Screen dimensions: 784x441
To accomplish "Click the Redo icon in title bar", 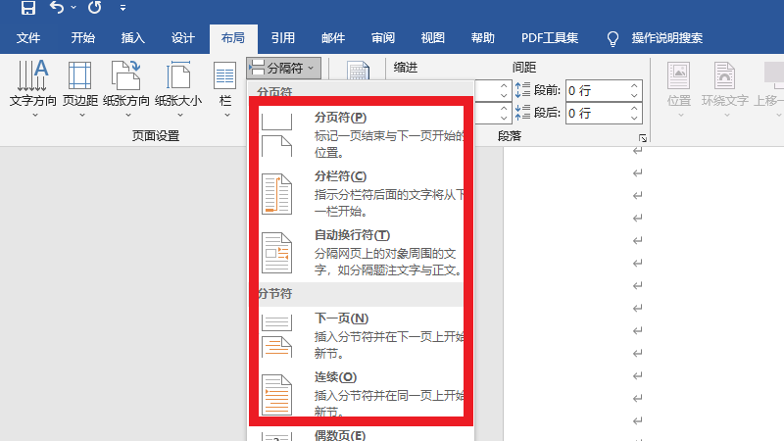I will pyautogui.click(x=94, y=9).
